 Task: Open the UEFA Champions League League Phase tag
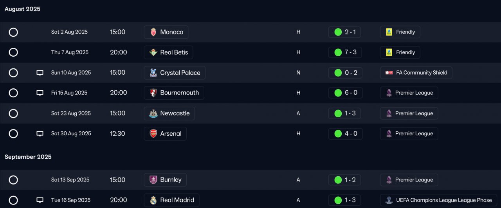[x=439, y=200]
